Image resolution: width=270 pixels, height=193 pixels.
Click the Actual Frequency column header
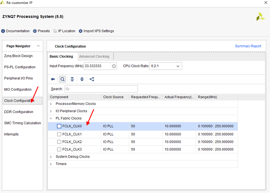pyautogui.click(x=179, y=97)
